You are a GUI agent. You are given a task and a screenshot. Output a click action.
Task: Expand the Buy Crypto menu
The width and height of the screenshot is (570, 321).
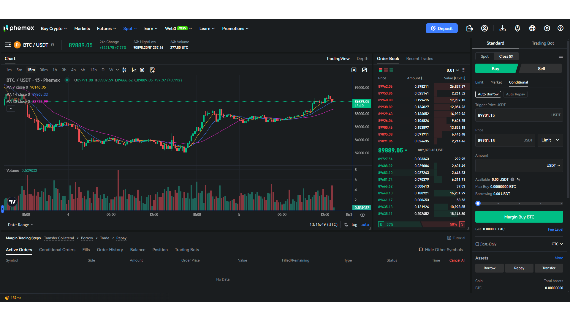coord(54,29)
